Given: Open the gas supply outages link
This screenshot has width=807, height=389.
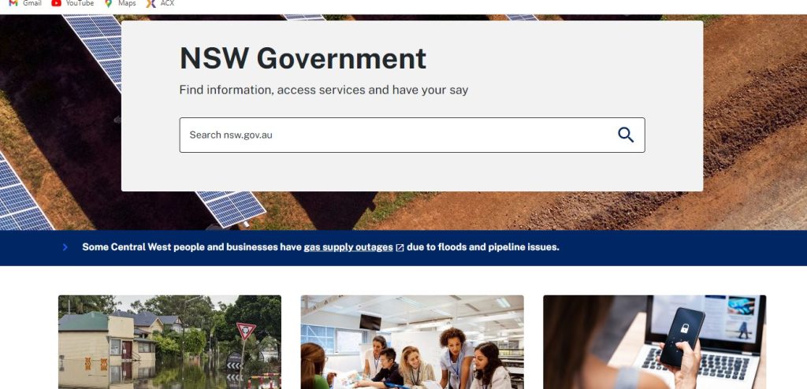Looking at the screenshot, I should (348, 247).
